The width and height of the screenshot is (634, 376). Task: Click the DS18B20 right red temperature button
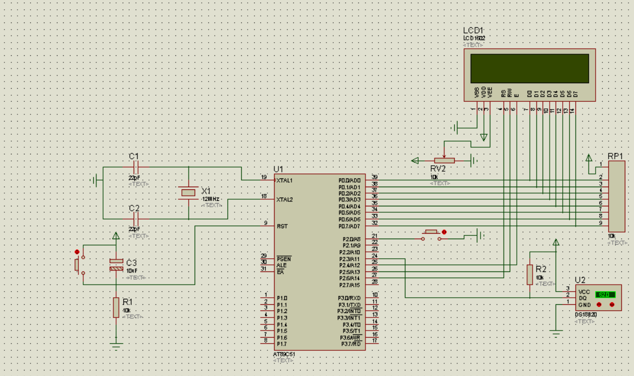click(612, 304)
